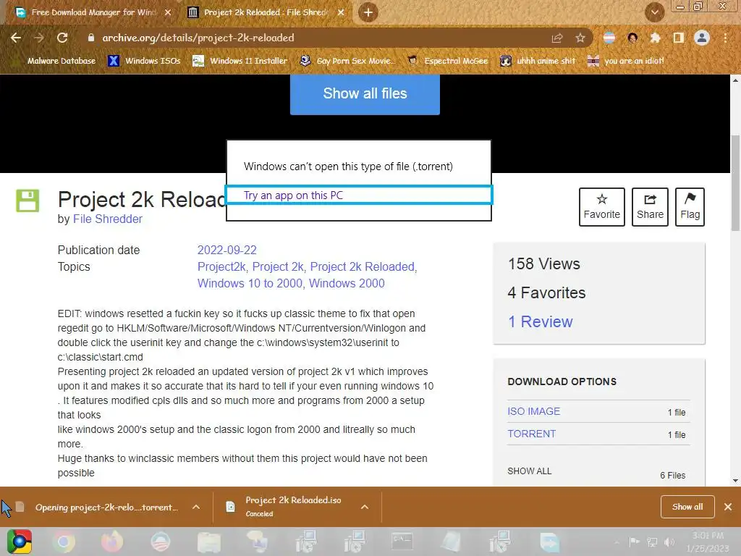Select the Project 2k Reloaded tab
Screen dimensions: 741x556
coord(266,12)
